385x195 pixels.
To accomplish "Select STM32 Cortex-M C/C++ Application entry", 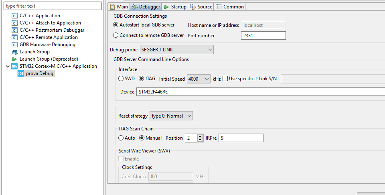I will [x=58, y=66].
